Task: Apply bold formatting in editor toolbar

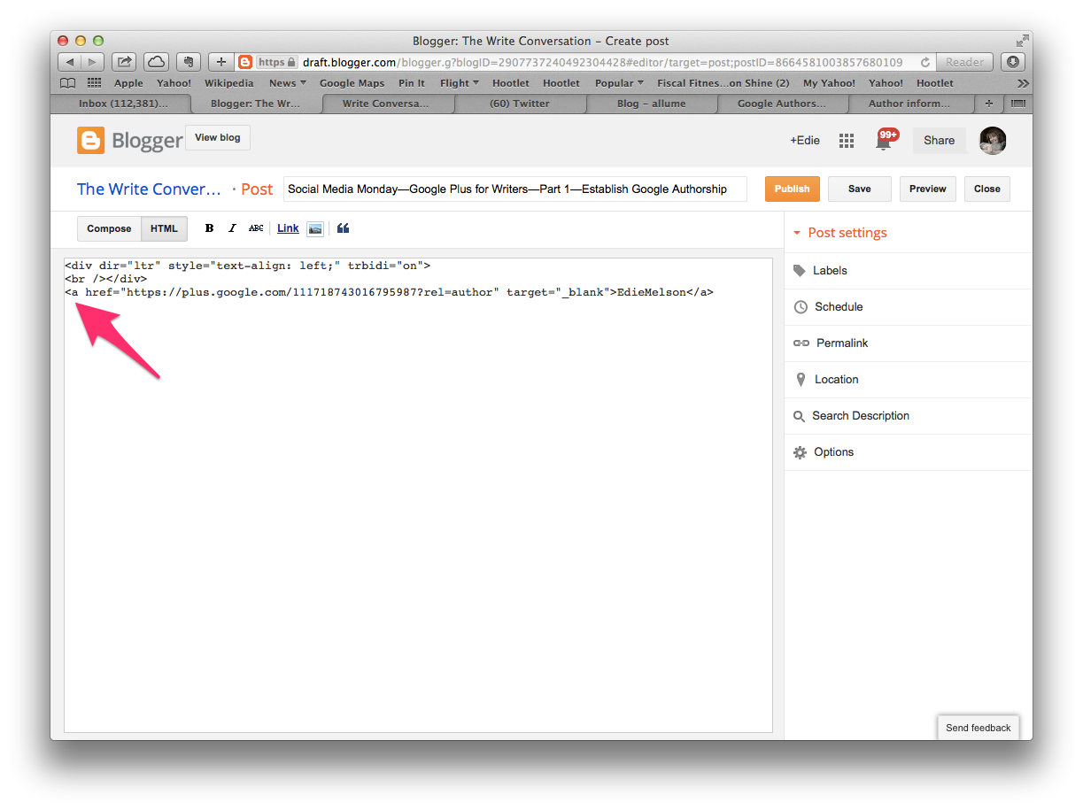Action: [209, 228]
